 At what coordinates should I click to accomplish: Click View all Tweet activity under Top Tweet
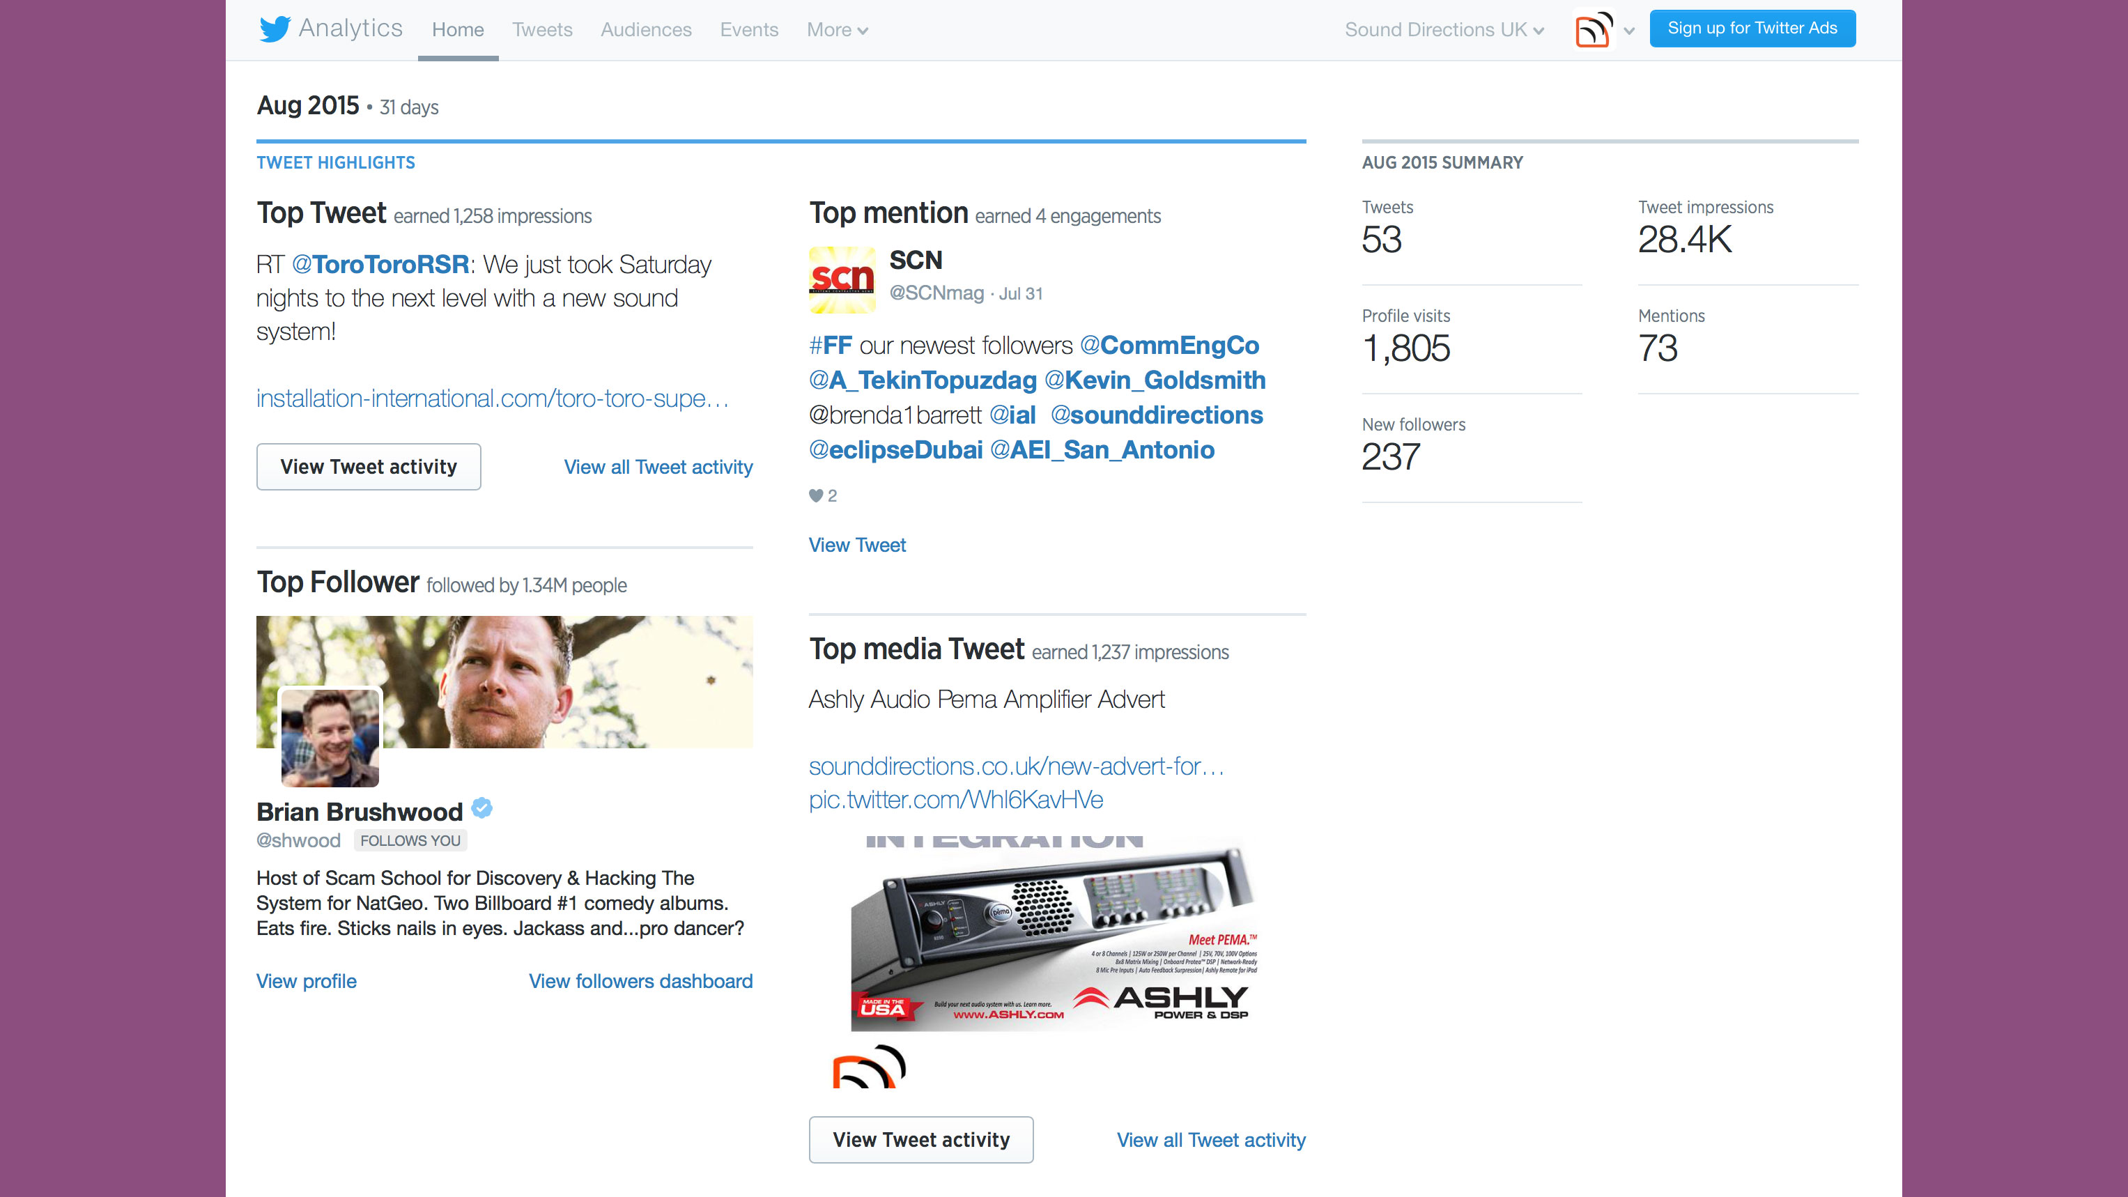[658, 467]
